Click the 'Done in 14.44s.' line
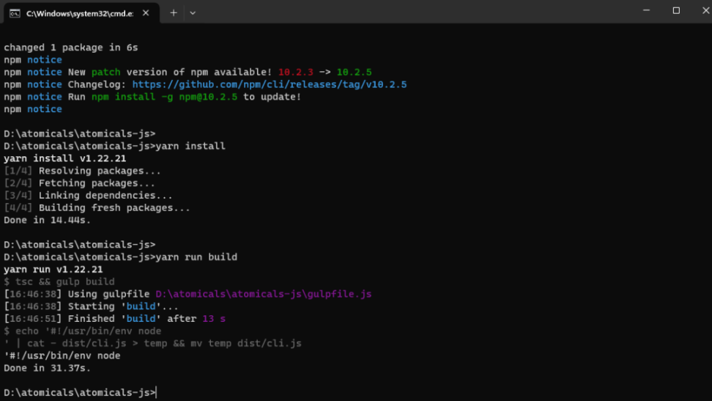 click(47, 220)
